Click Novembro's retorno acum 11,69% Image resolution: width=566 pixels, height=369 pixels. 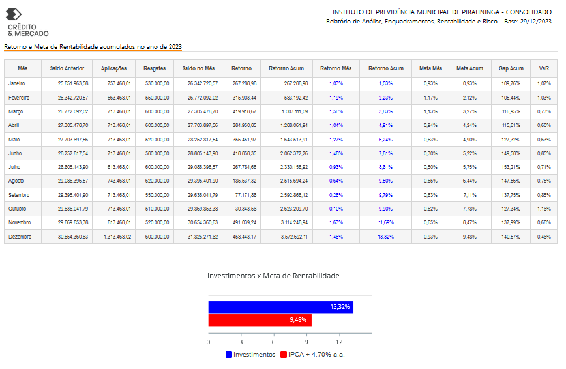click(x=386, y=222)
